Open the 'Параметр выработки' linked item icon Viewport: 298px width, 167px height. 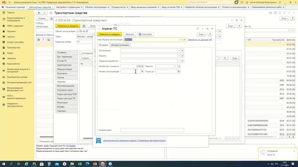pos(182,61)
